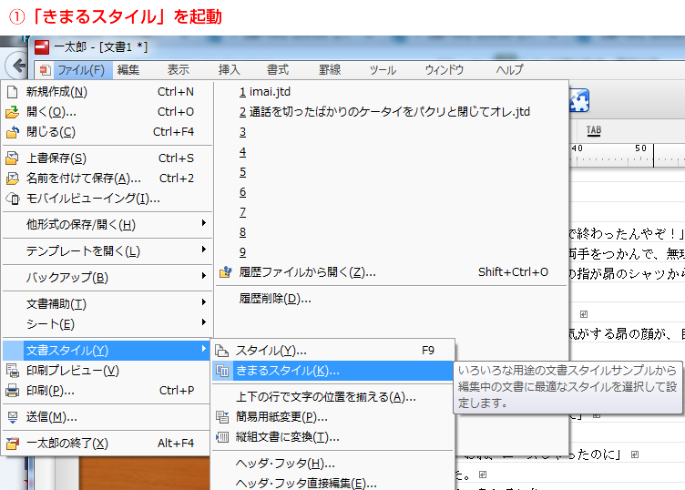The image size is (685, 490).
Task: Choose 一太郎の終了(X) menu entry
Action: click(107, 444)
